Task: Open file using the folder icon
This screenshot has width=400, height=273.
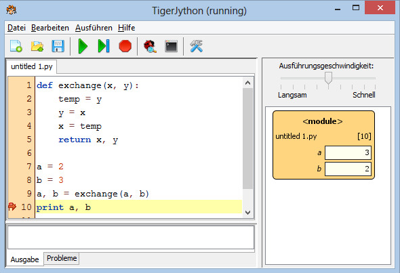Action: tap(37, 46)
